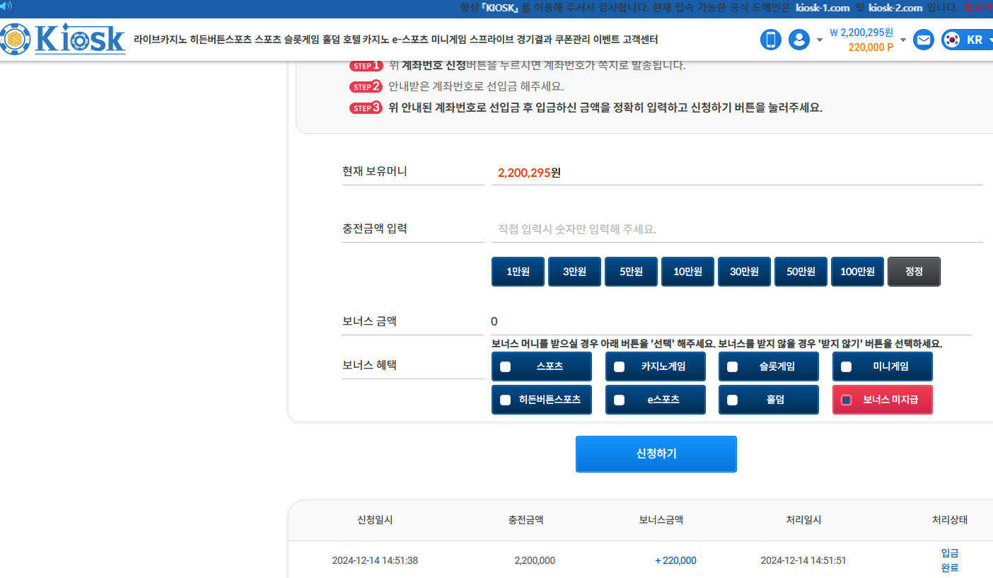Screen dimensions: 993x578
Task: Expand the dropdown arrow next to the profile icon
Action: [x=820, y=40]
